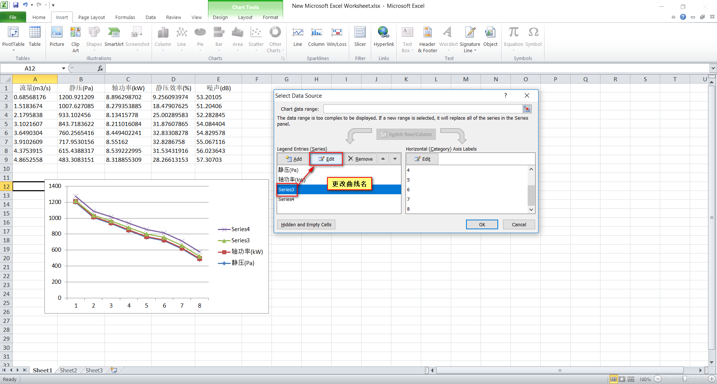Insert Line sparkline
Viewport: 717px width, 384px height.
click(298, 37)
